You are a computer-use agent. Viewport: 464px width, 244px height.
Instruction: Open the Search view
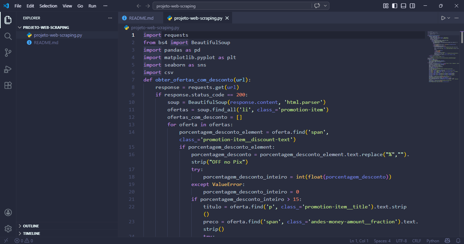(8, 36)
